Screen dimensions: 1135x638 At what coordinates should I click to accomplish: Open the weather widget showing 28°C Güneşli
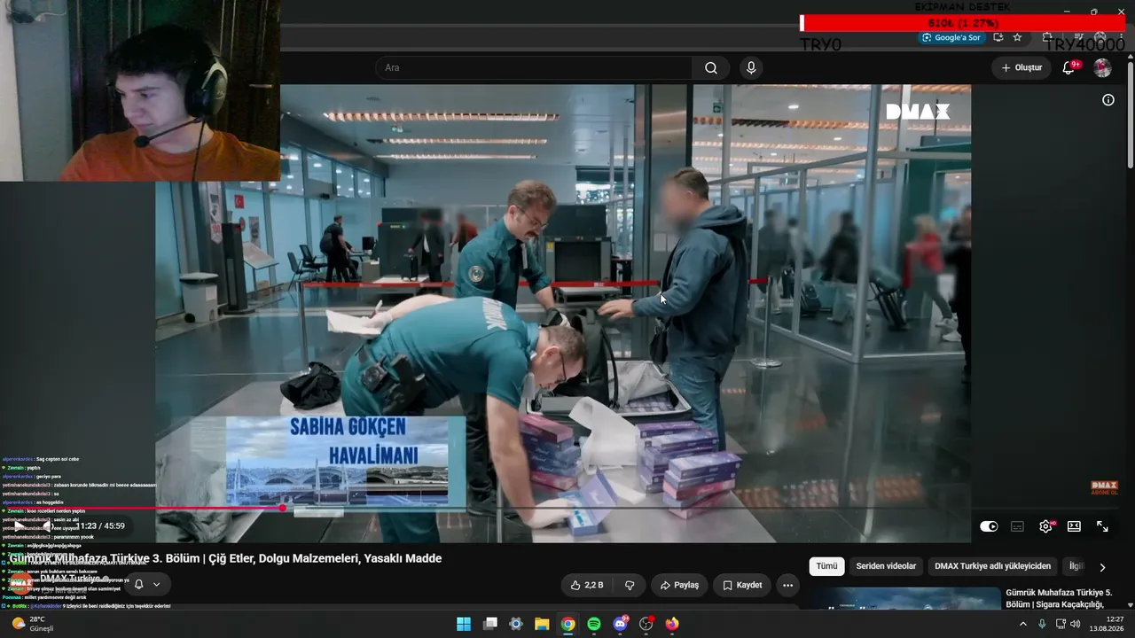pyautogui.click(x=34, y=624)
